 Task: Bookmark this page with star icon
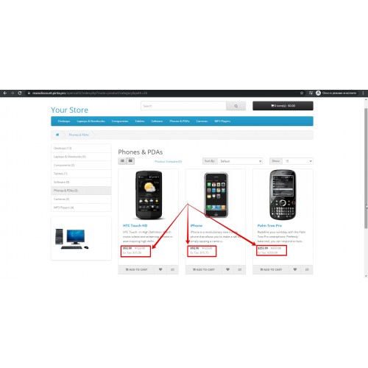(302, 93)
